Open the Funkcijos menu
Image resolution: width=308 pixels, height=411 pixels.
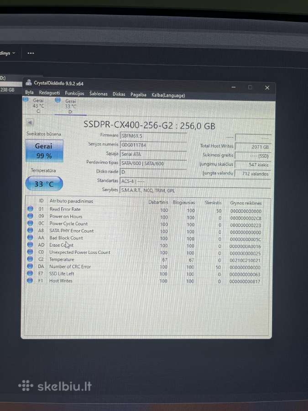[75, 93]
